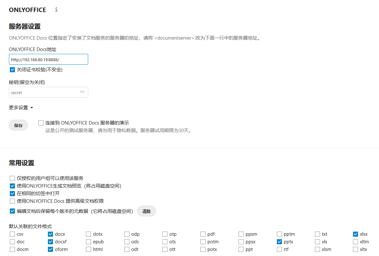
Task: Check the xls file format checkbox
Action: pos(317,242)
